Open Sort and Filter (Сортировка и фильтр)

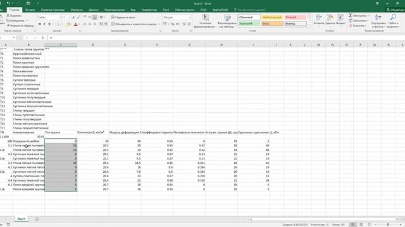point(378,21)
